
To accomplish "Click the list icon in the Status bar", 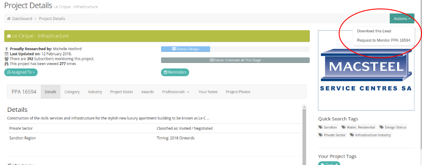I will click(174, 49).
